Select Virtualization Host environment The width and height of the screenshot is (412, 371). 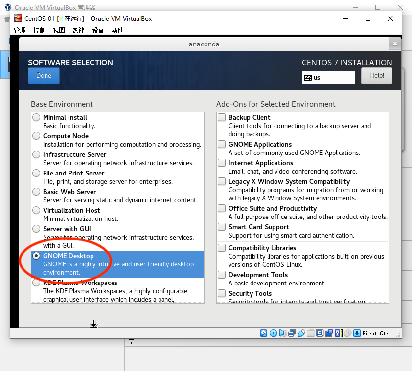tap(36, 210)
